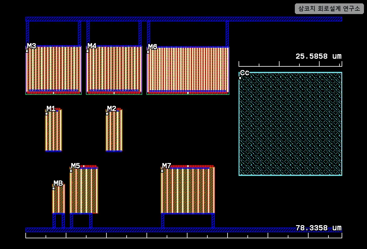Image resolution: width=367 pixels, height=249 pixels.
Task: Select the MB transistor block
Action: [58, 199]
